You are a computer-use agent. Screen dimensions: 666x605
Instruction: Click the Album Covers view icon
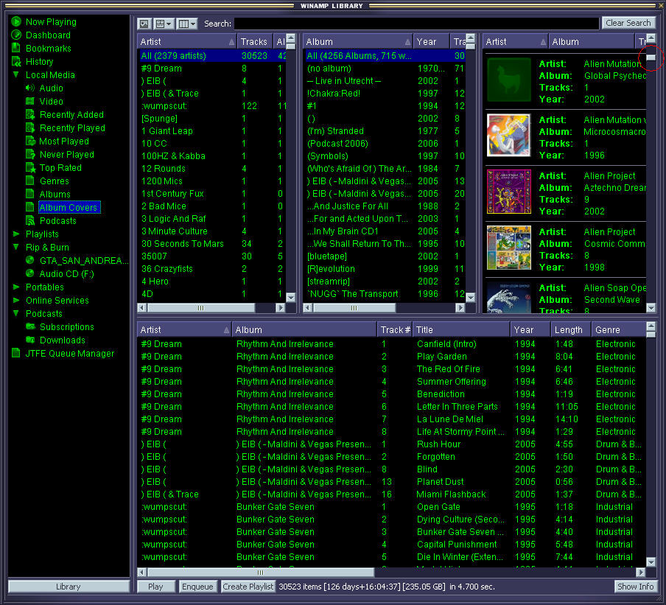pyautogui.click(x=29, y=207)
